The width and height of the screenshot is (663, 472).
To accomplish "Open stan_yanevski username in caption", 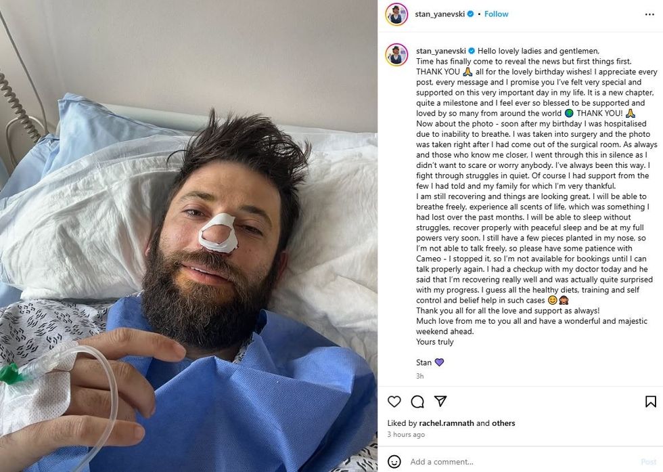I will click(x=441, y=51).
